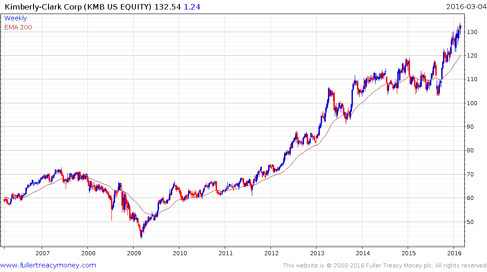
Task: Click the 2015 x-axis label
Action: 409,253
